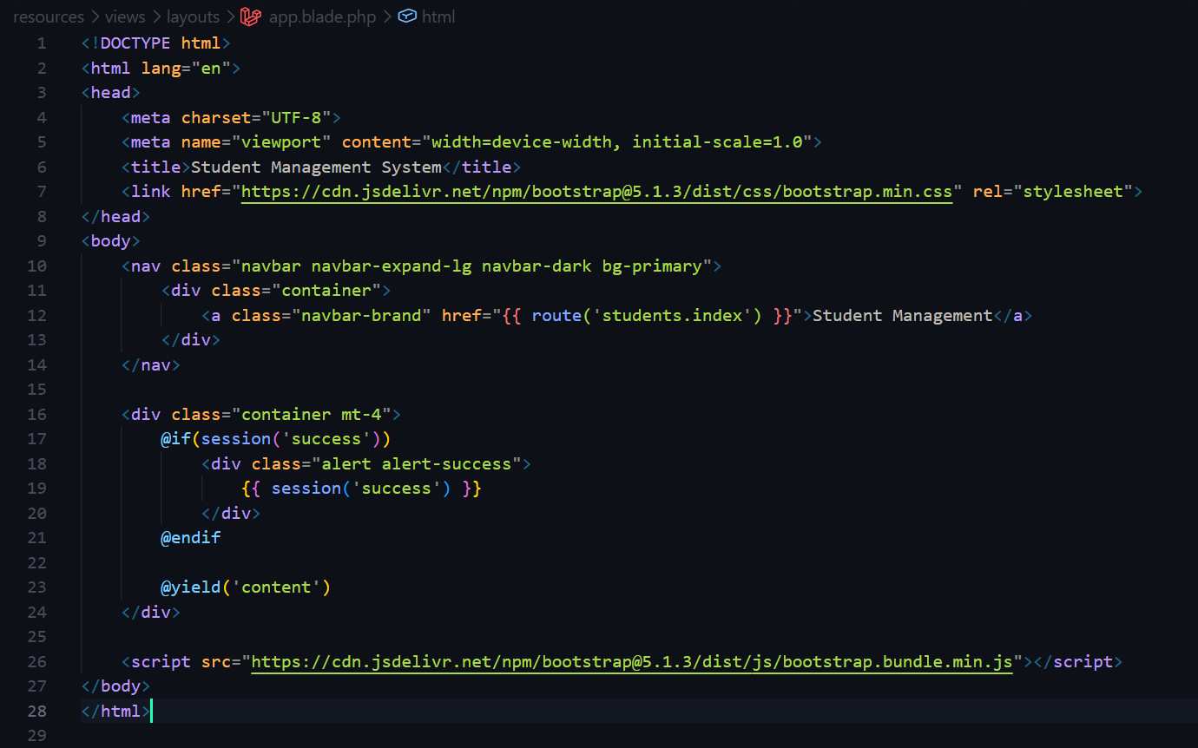Click route('students.index') expression
1198x748 pixels.
tap(647, 315)
